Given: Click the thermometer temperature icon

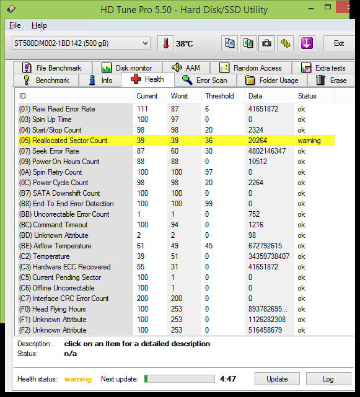Looking at the screenshot, I should click(165, 43).
